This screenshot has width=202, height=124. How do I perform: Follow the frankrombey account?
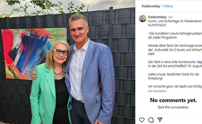point(168,6)
